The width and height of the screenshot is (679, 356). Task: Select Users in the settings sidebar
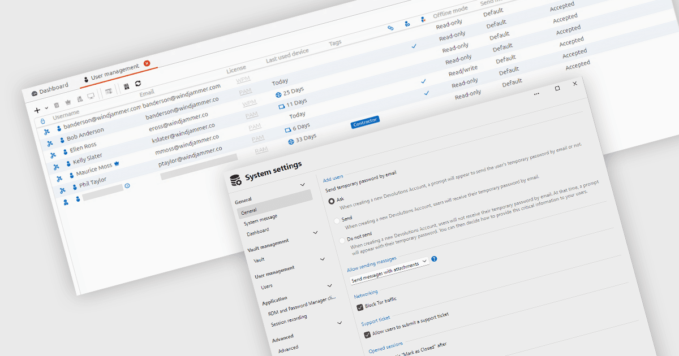click(267, 286)
